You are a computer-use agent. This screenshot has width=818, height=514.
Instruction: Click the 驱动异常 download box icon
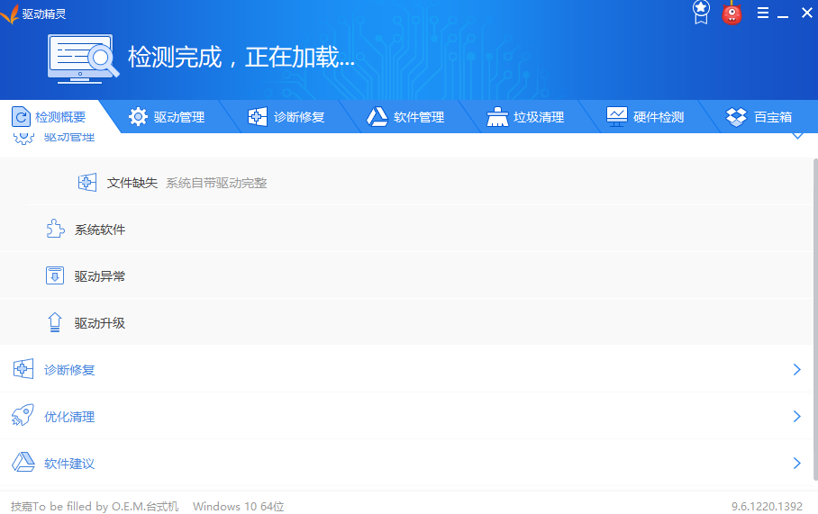pyautogui.click(x=55, y=275)
